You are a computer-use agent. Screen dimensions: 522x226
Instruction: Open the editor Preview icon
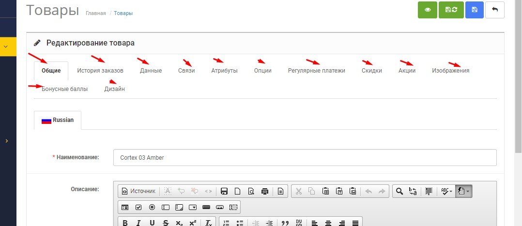(251, 191)
